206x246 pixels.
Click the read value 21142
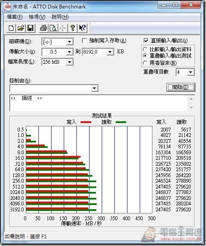184,135
